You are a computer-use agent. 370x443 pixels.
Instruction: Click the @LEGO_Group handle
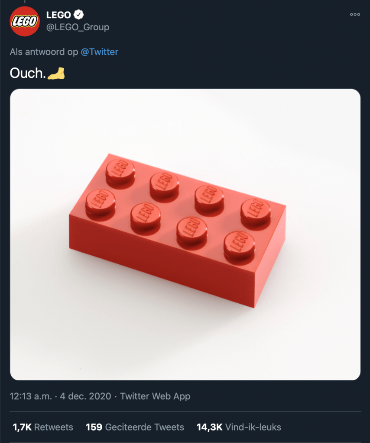click(x=78, y=27)
